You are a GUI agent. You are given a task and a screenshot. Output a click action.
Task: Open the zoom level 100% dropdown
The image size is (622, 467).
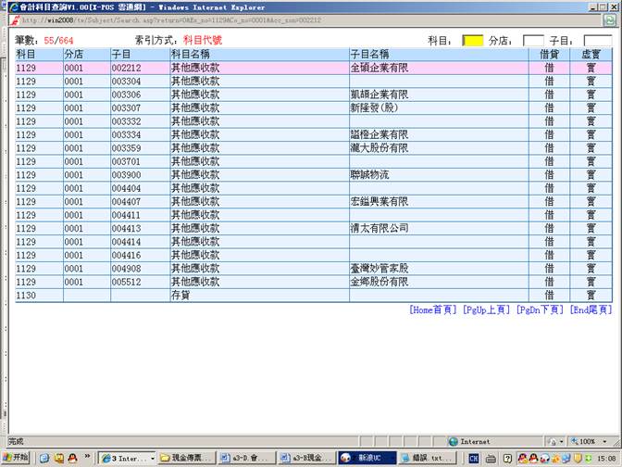coord(591,442)
